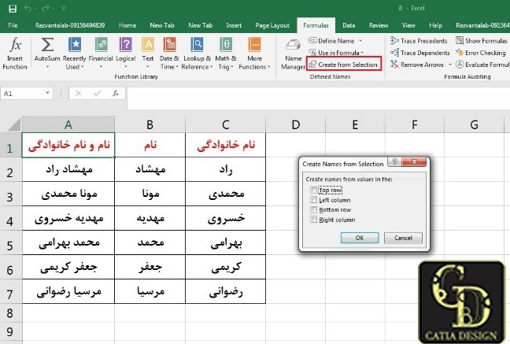Open Insert Function dialog

[15, 54]
